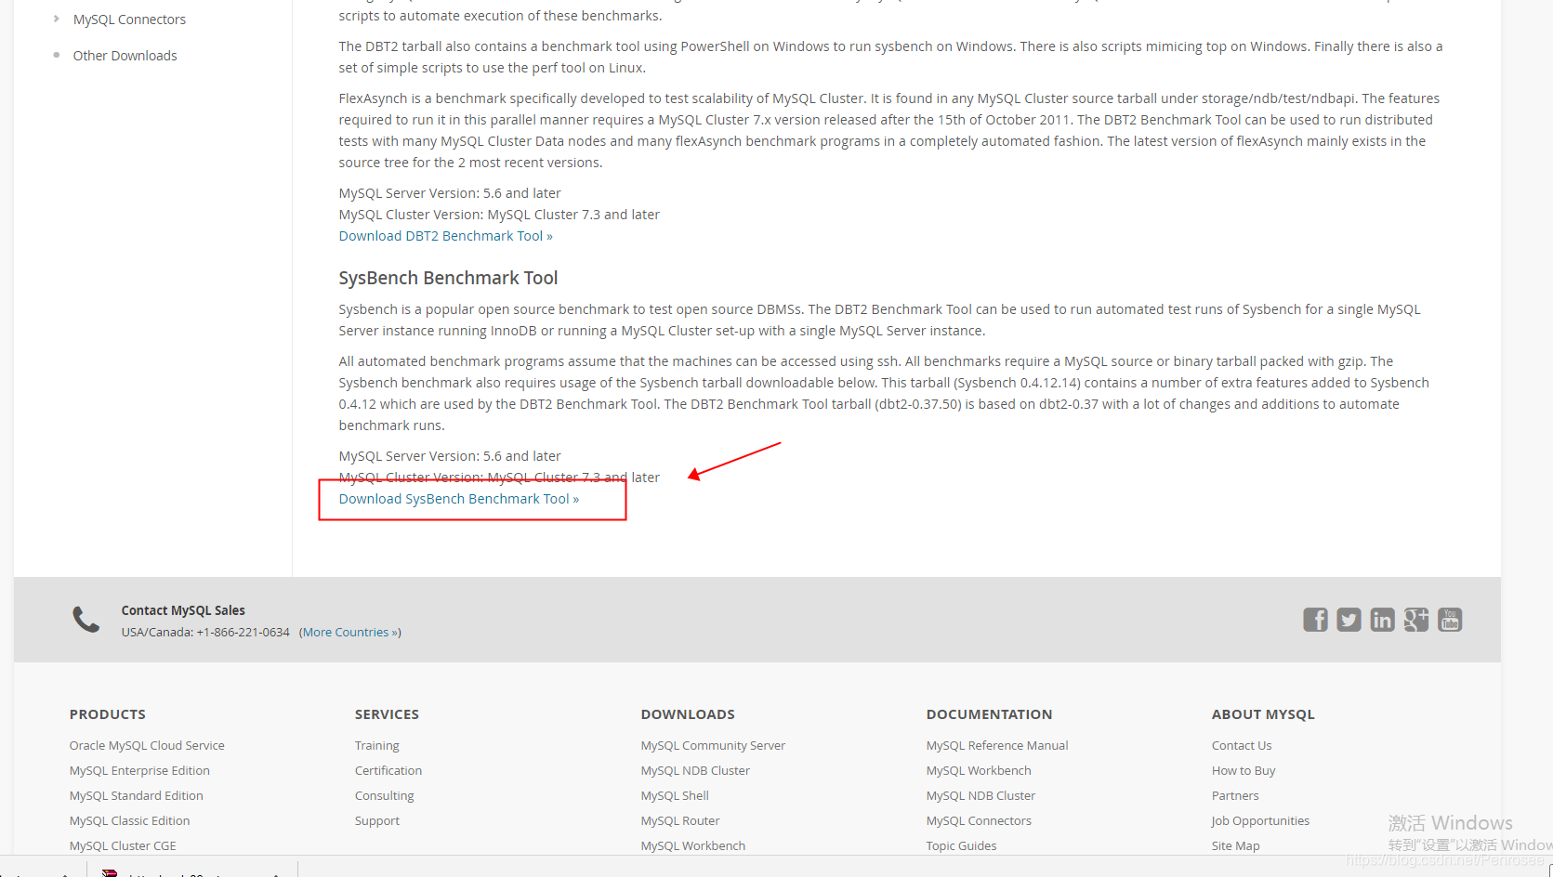Click Download DBT2 Benchmark Tool link

pos(445,236)
